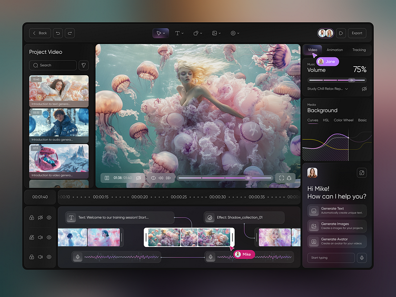Click the undo arrow in the top bar

coord(58,33)
